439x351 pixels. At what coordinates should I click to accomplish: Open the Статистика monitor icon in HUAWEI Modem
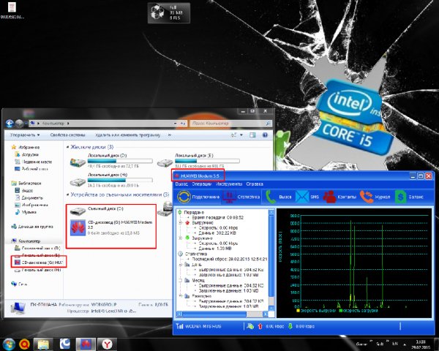[x=229, y=197]
